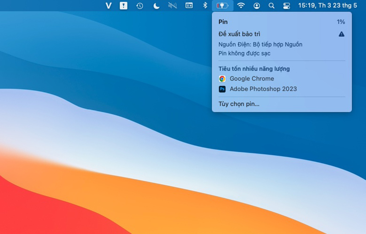Open the Wi-Fi menu
This screenshot has width=366, height=234.
point(241,5)
